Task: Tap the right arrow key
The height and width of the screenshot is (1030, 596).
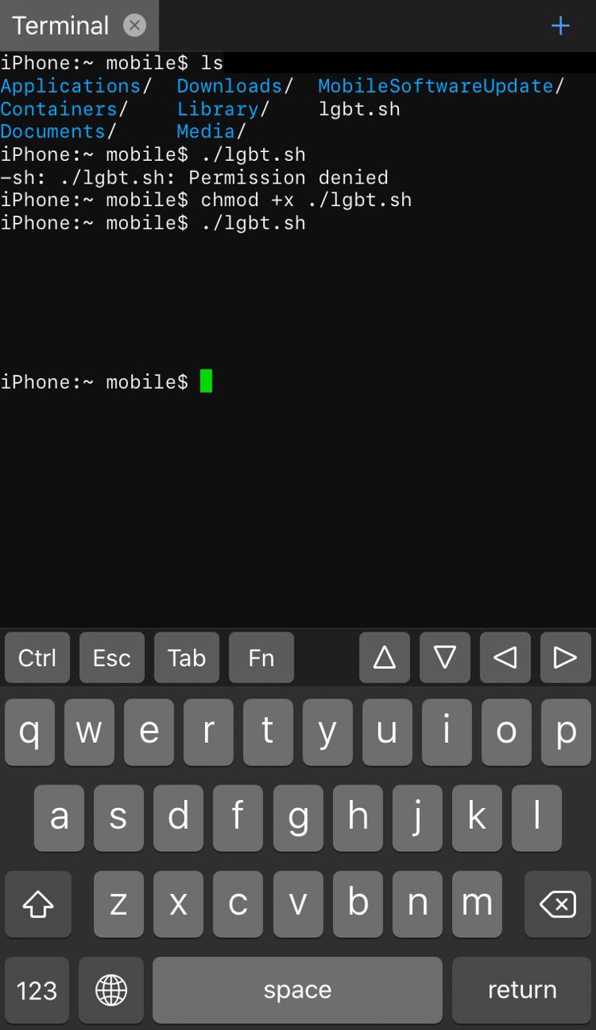Action: [565, 657]
